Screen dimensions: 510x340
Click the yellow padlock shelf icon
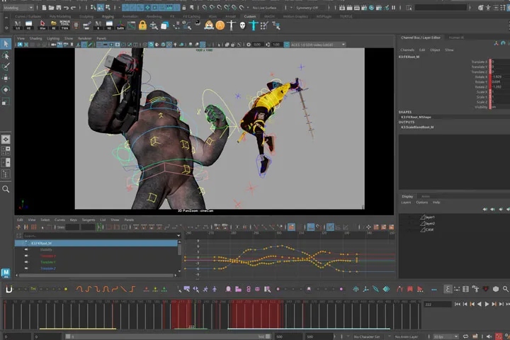tap(142, 25)
